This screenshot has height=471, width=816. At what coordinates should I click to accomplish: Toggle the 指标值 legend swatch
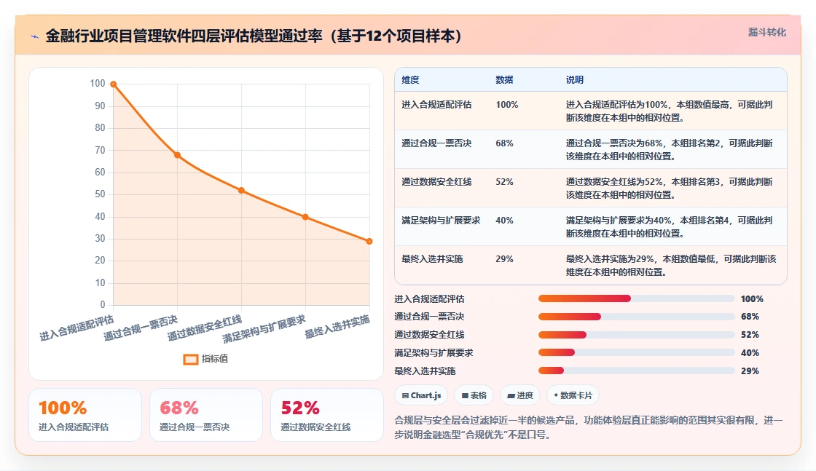190,359
